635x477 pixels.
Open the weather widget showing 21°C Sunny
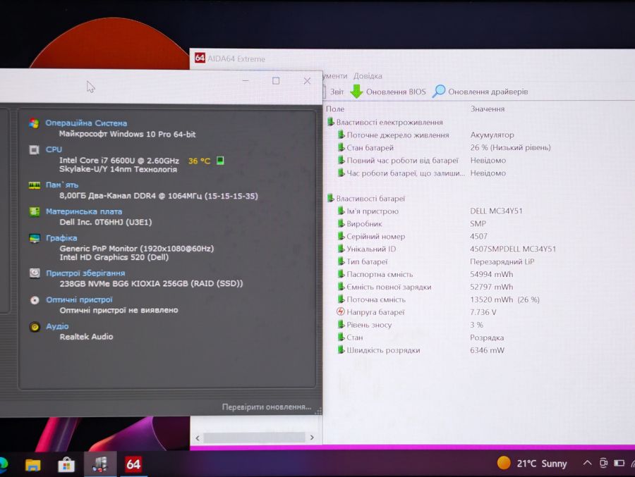(x=532, y=463)
